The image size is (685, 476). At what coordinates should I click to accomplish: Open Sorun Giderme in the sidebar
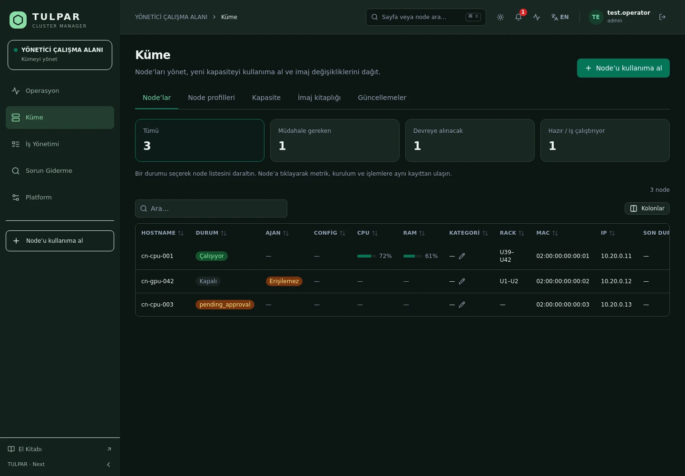tap(60, 171)
